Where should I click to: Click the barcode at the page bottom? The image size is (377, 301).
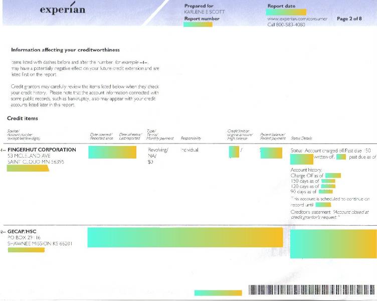[x=312, y=290]
